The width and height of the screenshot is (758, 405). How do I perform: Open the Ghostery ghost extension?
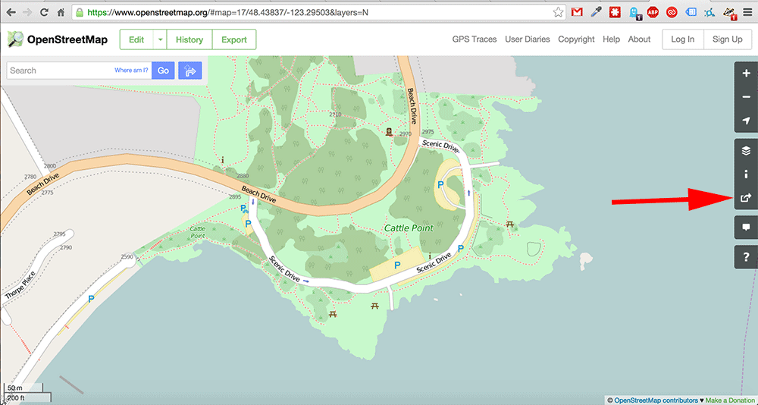pos(634,13)
